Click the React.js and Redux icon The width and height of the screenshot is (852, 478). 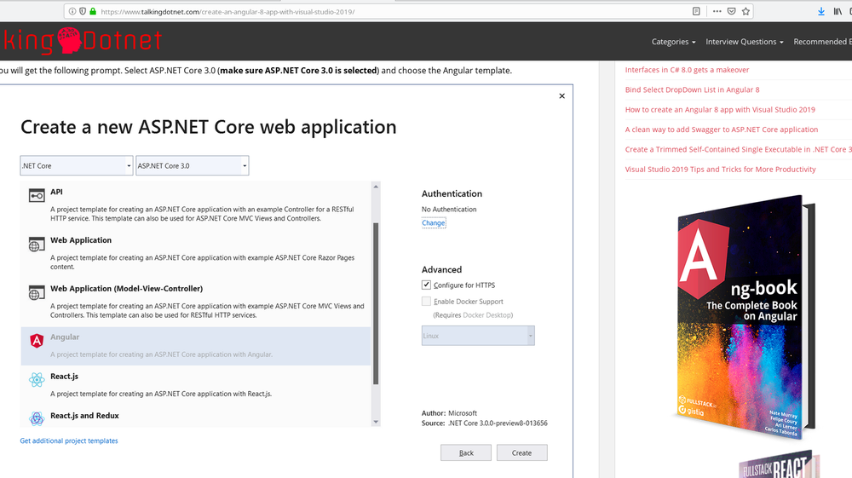click(37, 418)
